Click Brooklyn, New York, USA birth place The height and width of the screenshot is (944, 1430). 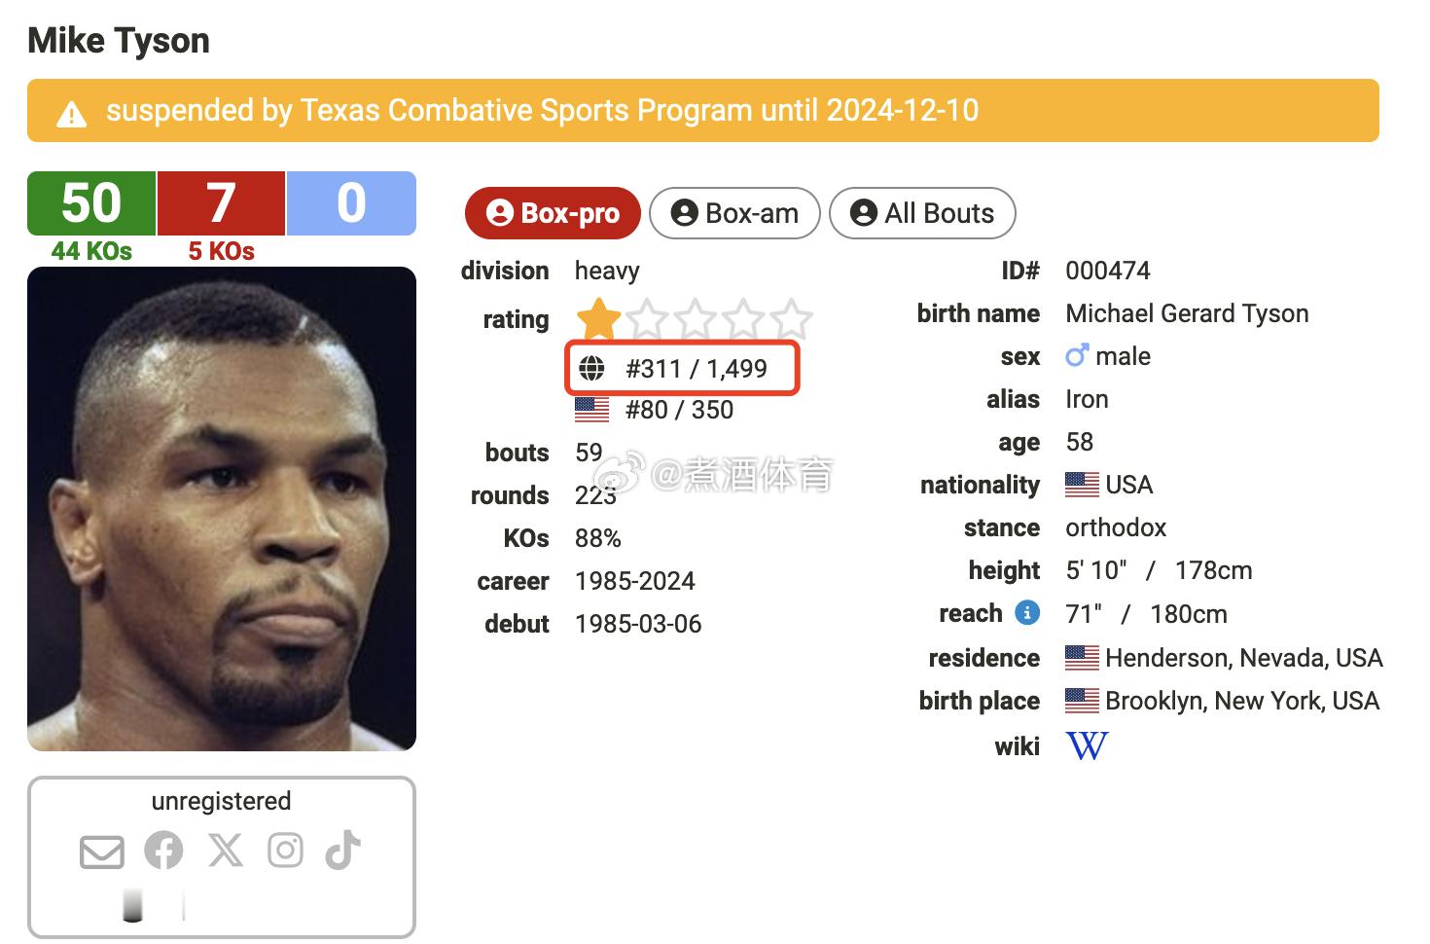pos(1241,701)
